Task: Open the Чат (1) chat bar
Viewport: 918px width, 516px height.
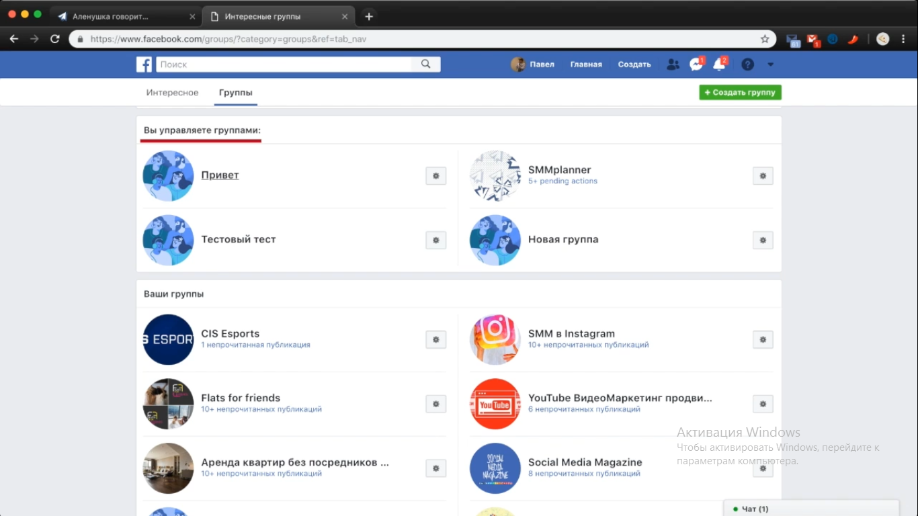Action: click(811, 509)
